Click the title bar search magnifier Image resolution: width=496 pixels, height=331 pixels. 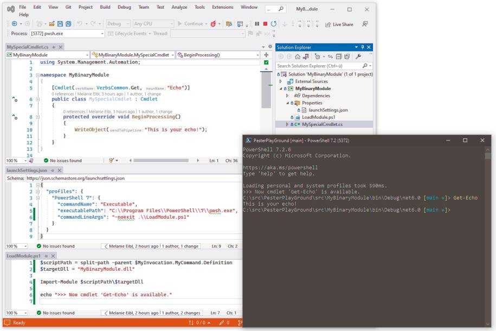click(281, 9)
